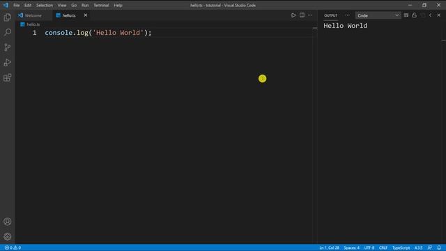Open the View menu
This screenshot has width=446, height=251.
(x=62, y=5)
